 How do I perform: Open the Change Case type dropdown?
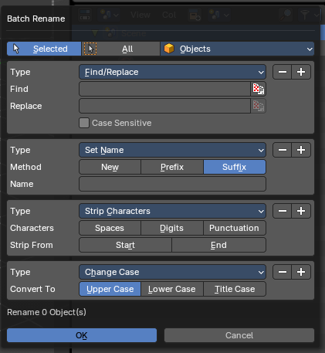coord(172,272)
